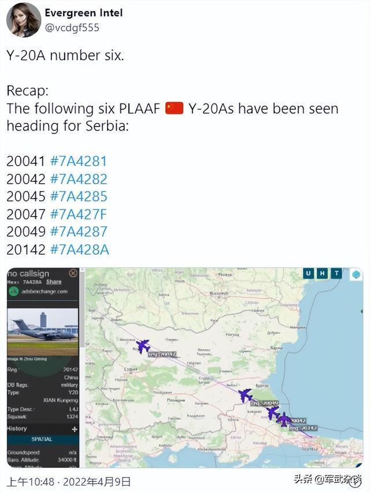Click the aircraft icon labeled 20142

(x=284, y=419)
